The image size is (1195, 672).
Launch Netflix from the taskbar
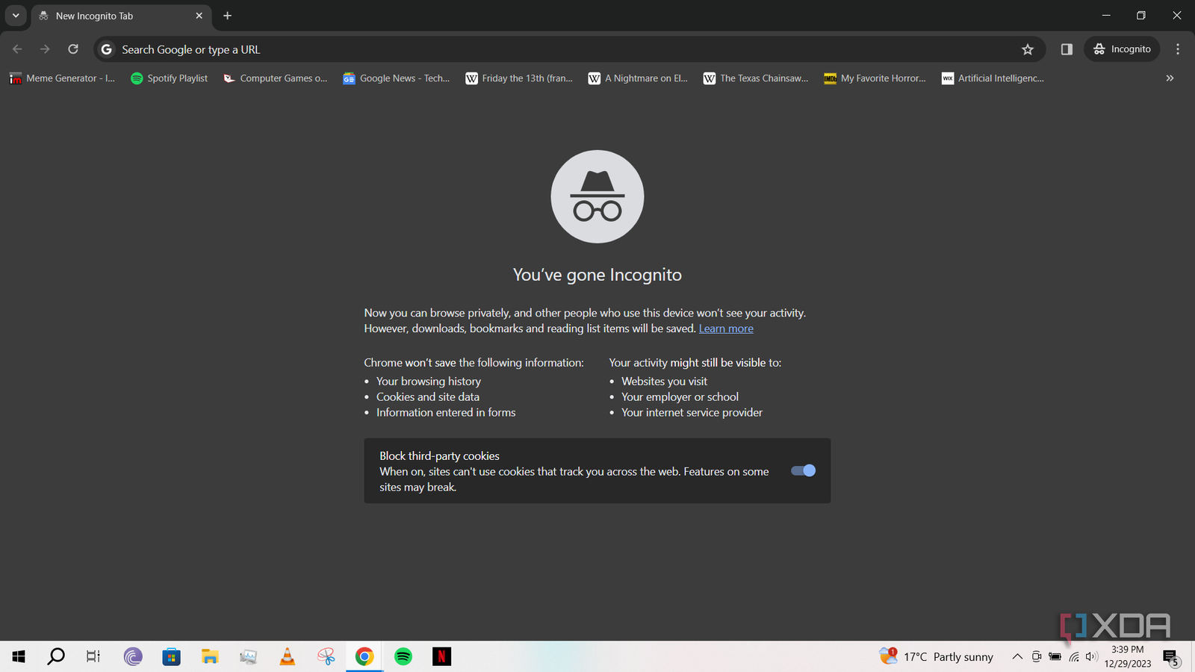tap(442, 656)
